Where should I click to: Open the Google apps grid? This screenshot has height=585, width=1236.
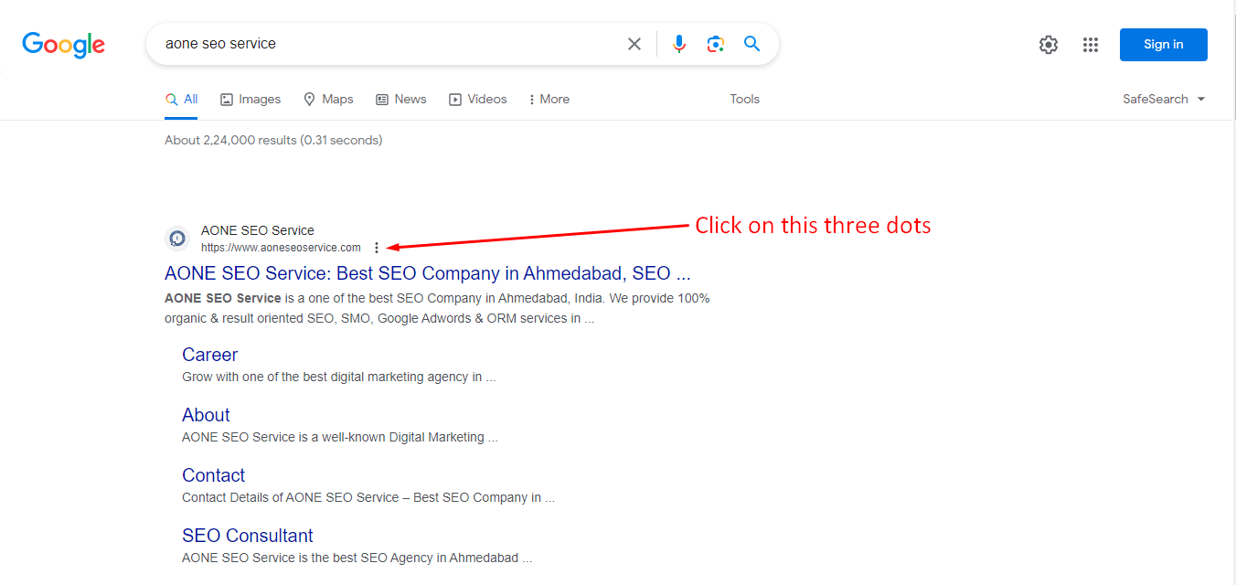[x=1090, y=45]
